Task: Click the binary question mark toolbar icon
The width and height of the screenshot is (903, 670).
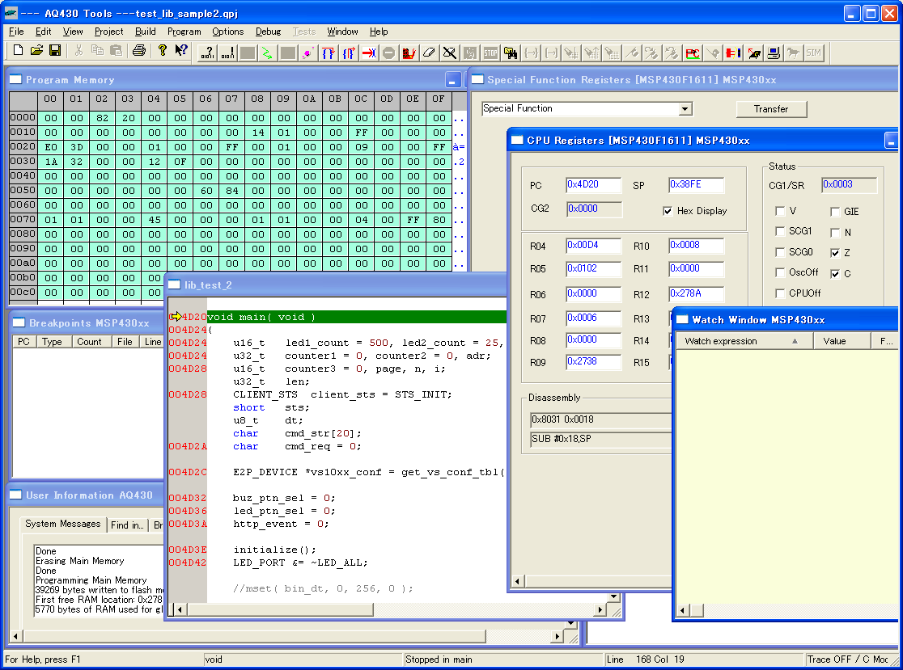Action: coord(207,53)
